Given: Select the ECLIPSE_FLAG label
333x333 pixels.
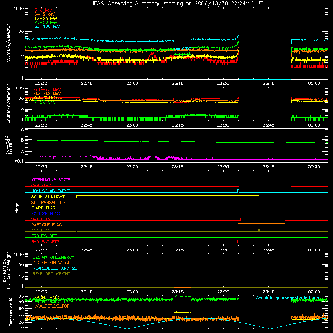Looking at the screenshot, I should pos(45,214).
